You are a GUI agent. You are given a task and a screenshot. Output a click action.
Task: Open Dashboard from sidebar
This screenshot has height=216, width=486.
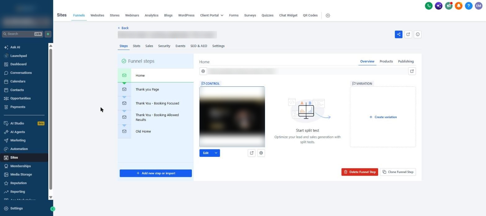pos(18,64)
